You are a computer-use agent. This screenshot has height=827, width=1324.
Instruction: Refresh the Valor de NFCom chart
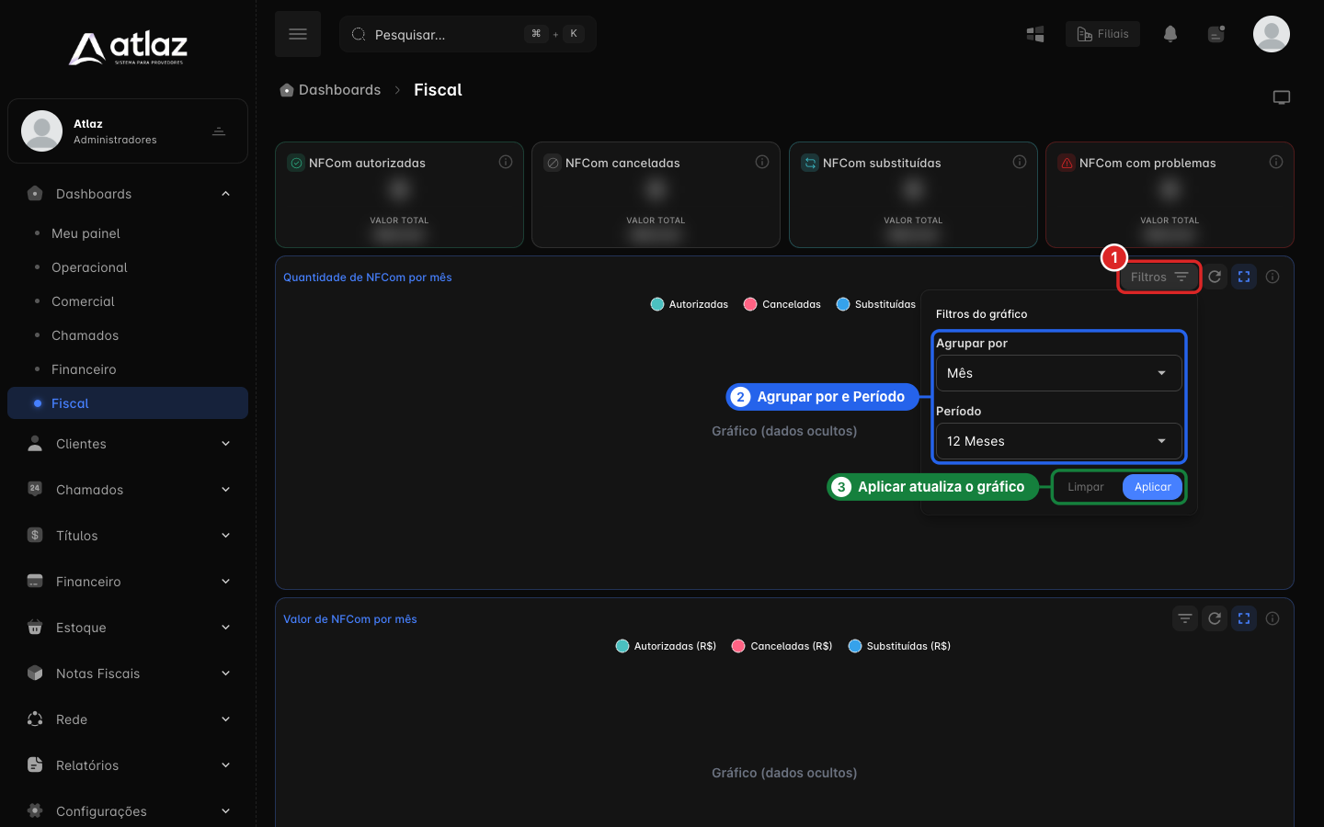tap(1215, 618)
